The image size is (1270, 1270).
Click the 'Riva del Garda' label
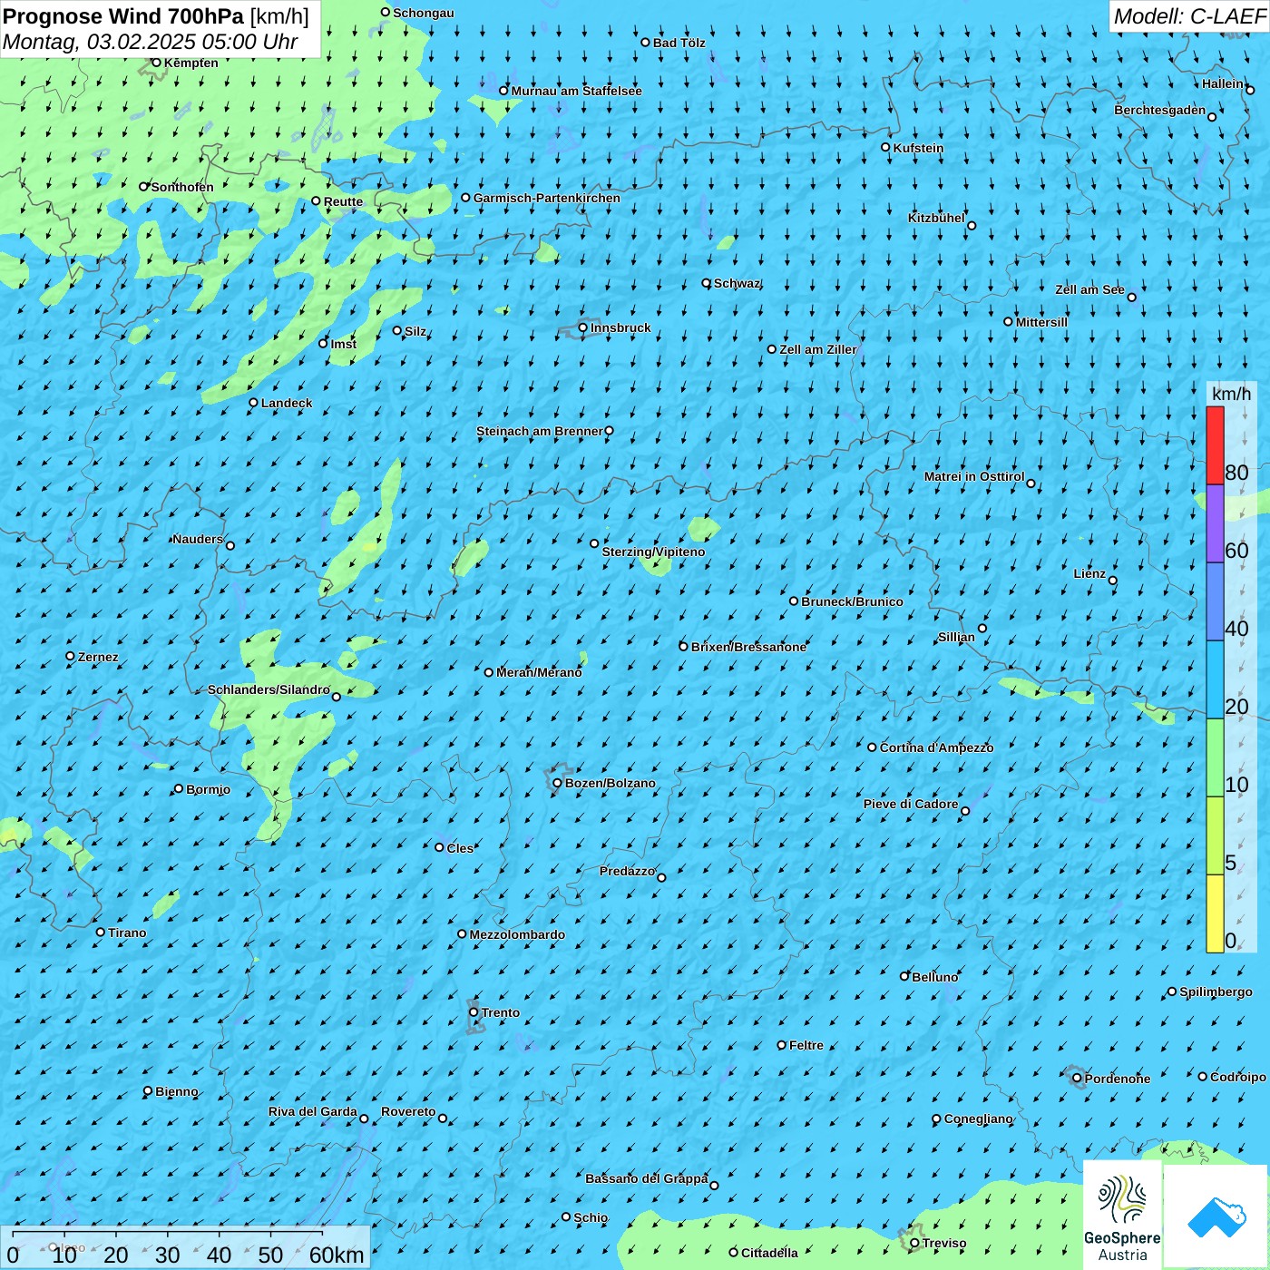click(x=313, y=1111)
